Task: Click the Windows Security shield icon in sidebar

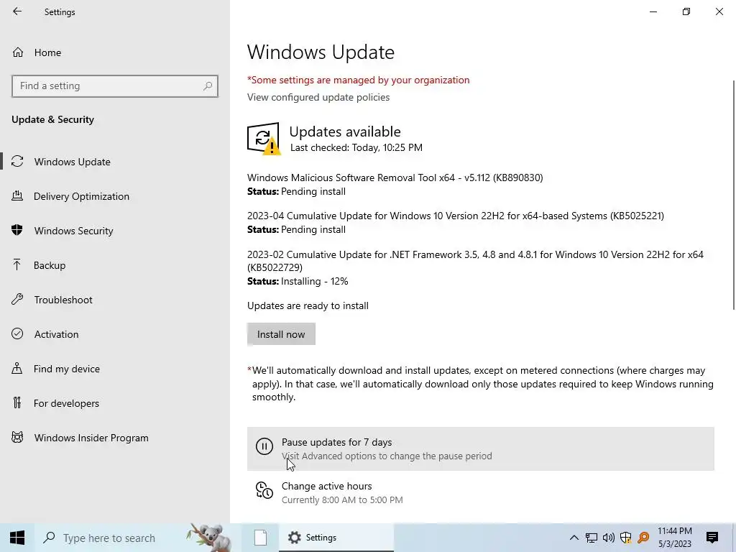Action: tap(17, 230)
